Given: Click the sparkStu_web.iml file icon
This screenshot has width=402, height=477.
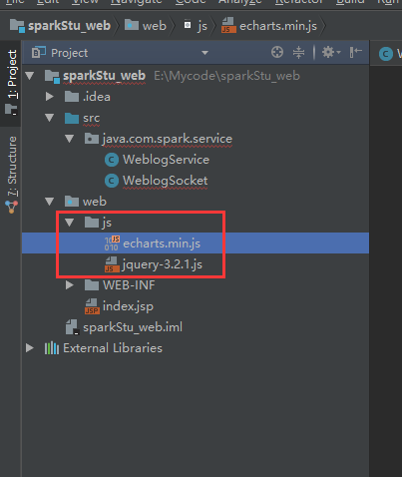Looking at the screenshot, I should click(72, 327).
